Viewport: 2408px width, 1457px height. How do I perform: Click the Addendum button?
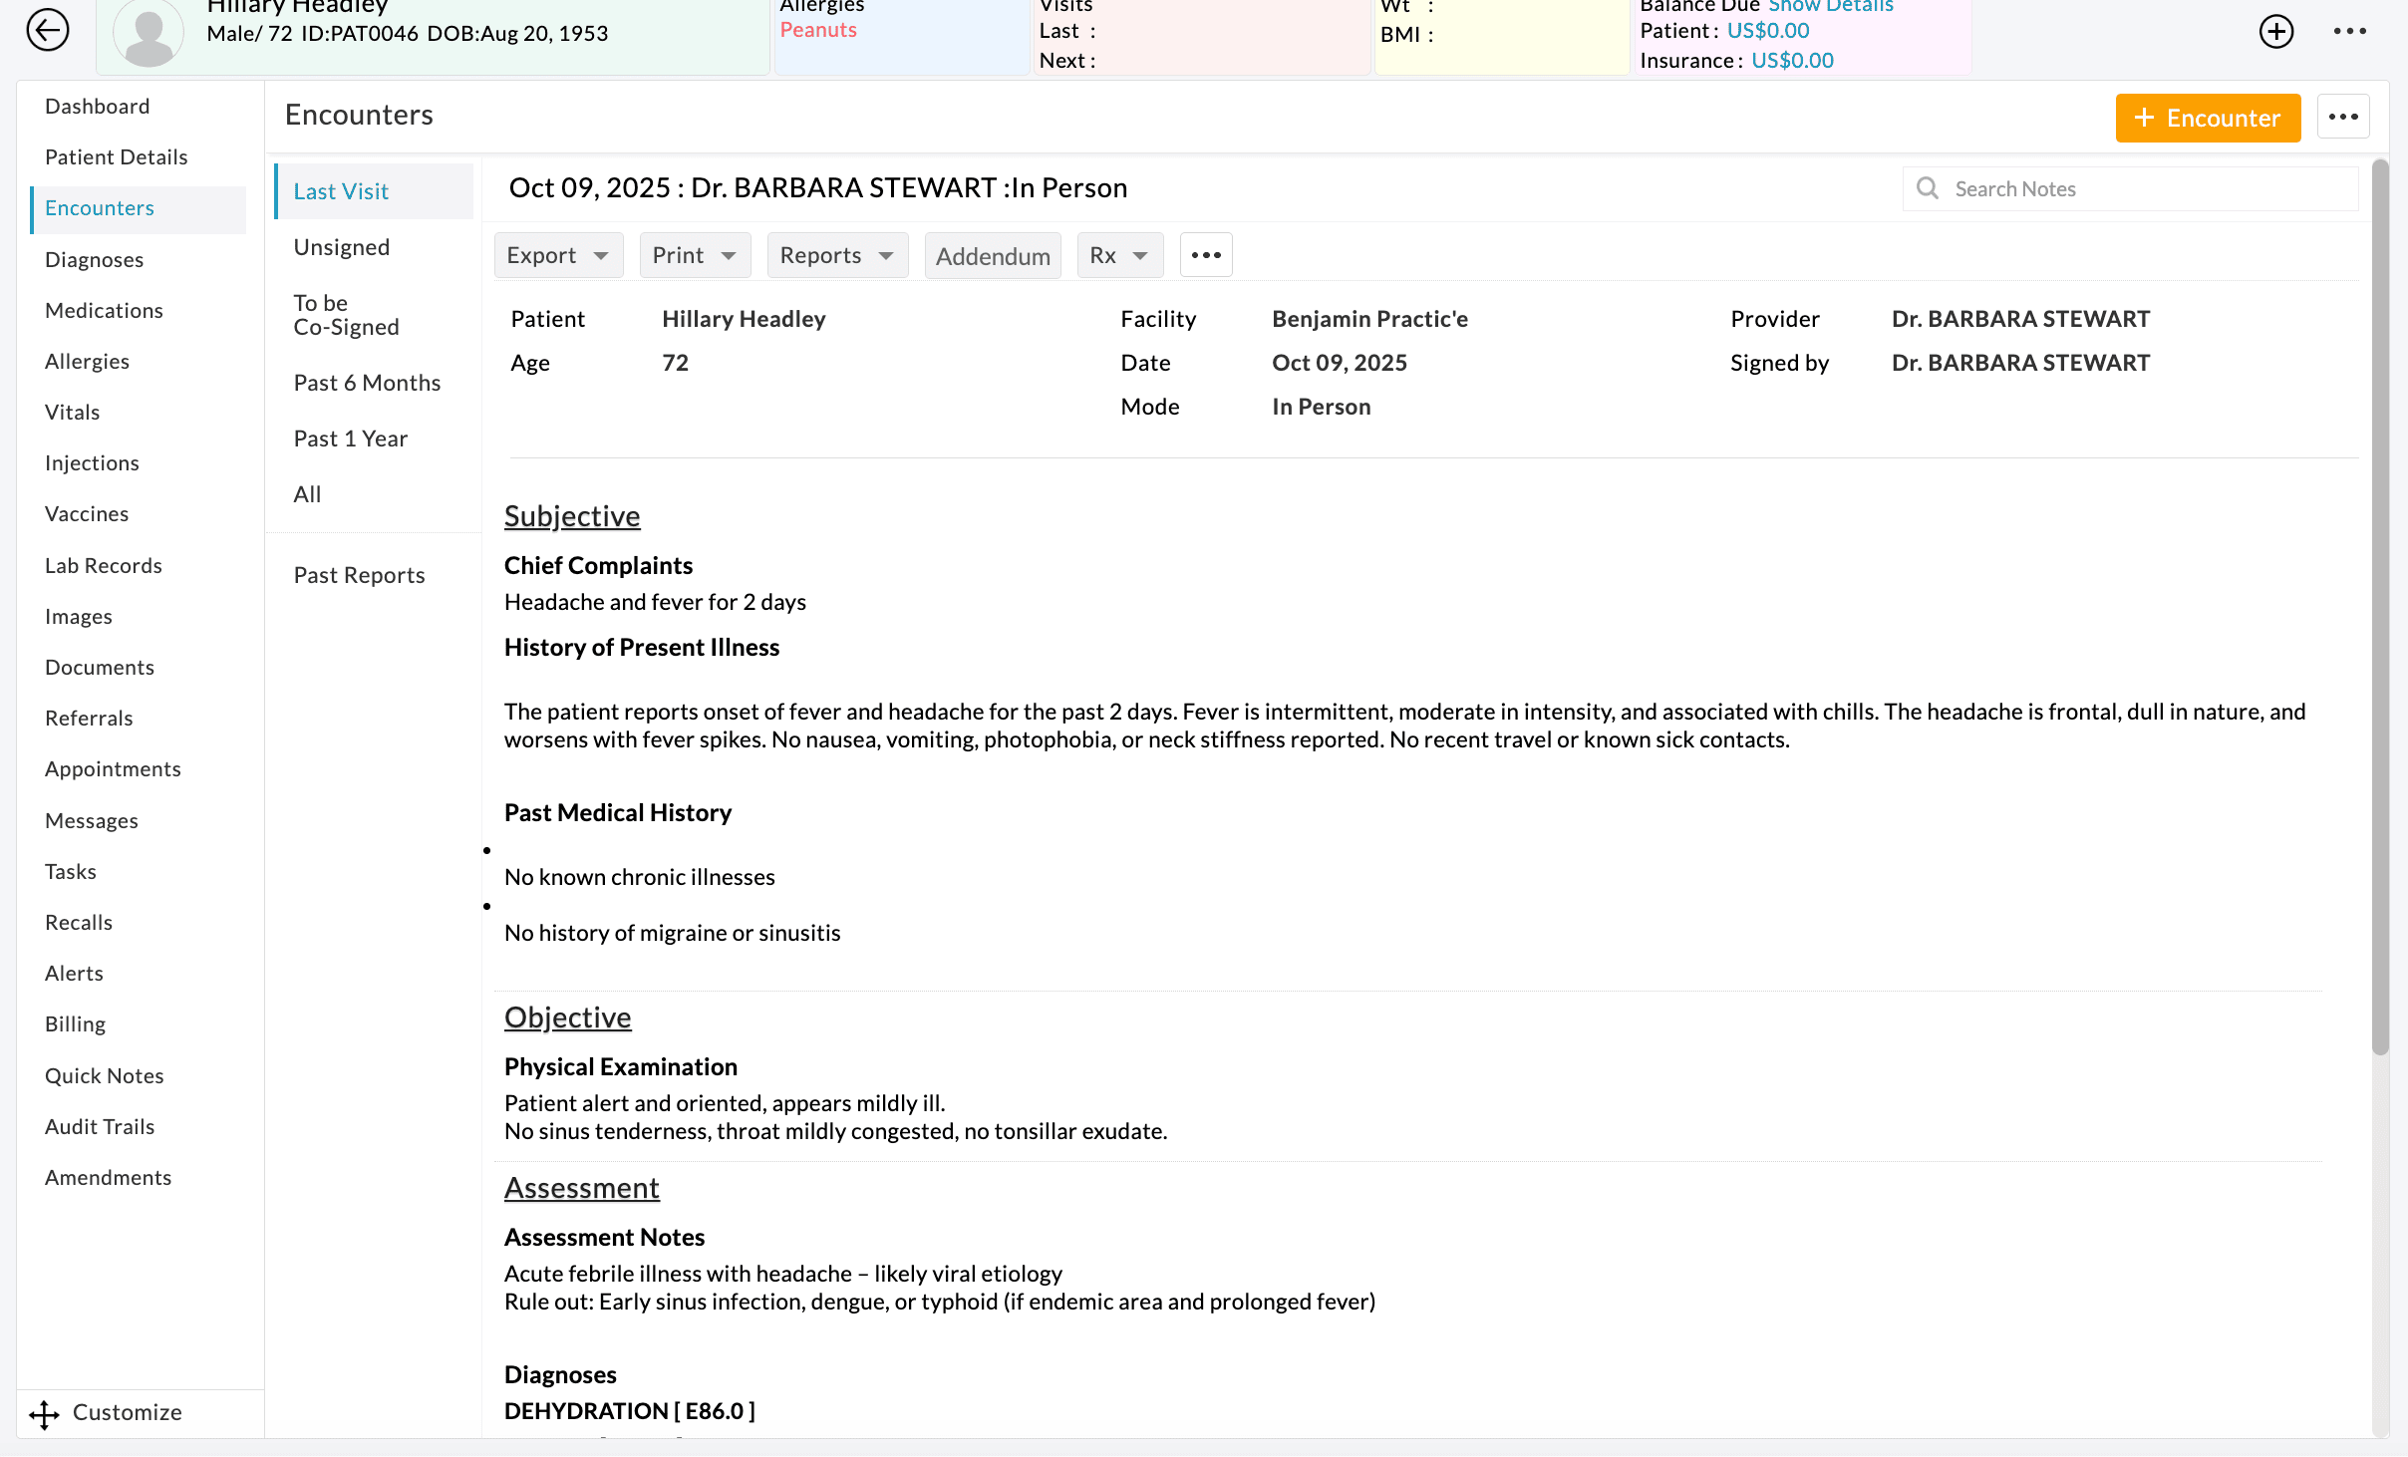coord(992,256)
